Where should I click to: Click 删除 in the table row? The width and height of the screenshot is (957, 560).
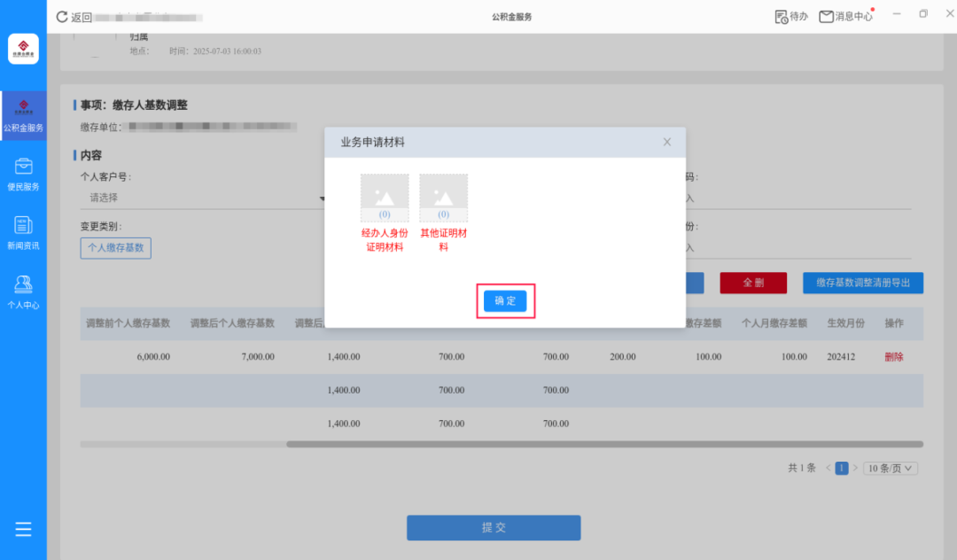(x=894, y=357)
